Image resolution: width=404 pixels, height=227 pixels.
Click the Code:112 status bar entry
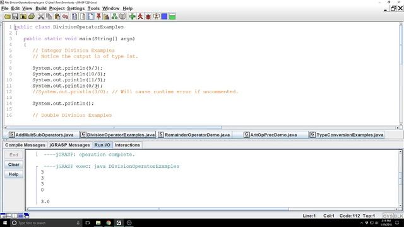(x=350, y=216)
